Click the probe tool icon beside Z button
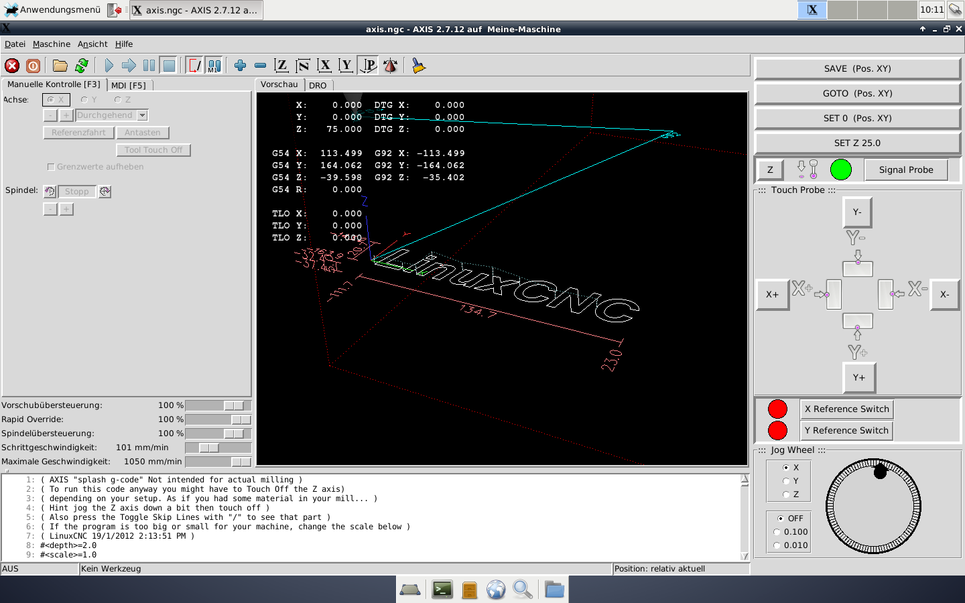965x603 pixels. point(808,170)
